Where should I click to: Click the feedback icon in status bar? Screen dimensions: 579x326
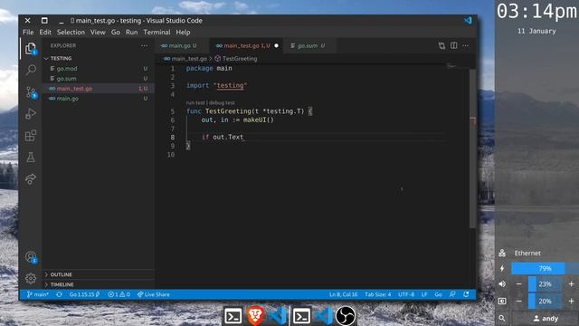[452, 294]
